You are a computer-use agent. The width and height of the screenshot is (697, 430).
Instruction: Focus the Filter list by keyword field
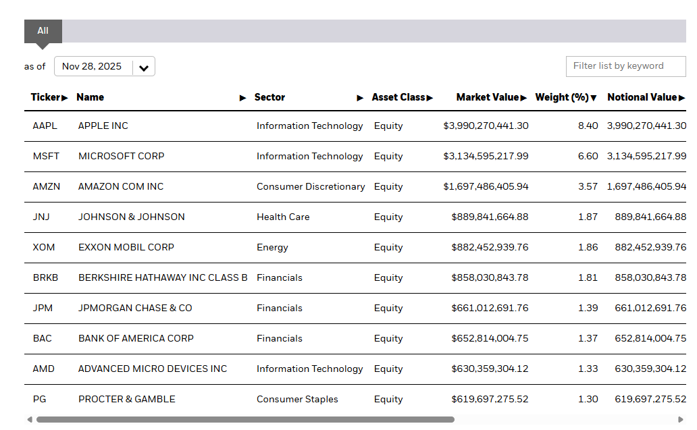[625, 66]
